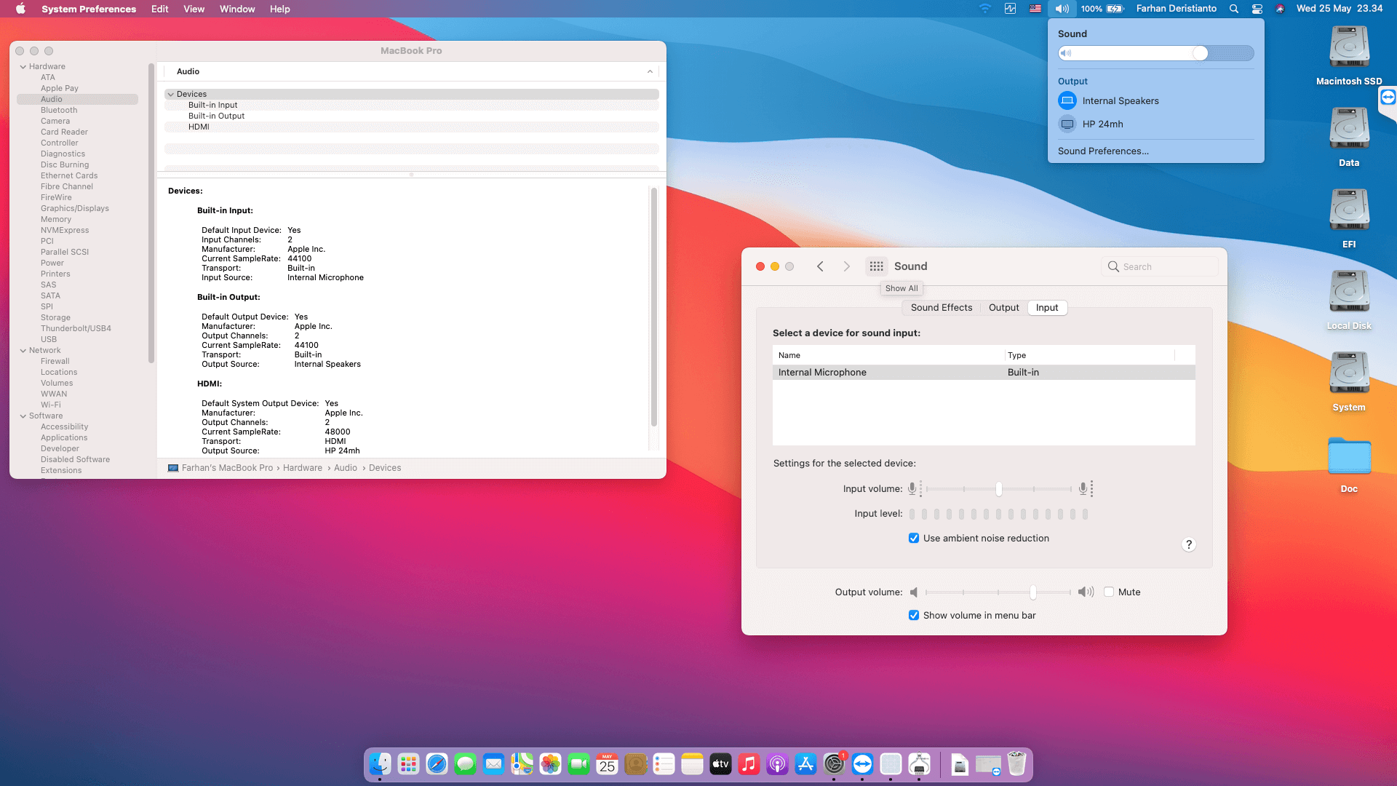1397x786 pixels.
Task: Open the Trash in the dock
Action: [x=1016, y=764]
